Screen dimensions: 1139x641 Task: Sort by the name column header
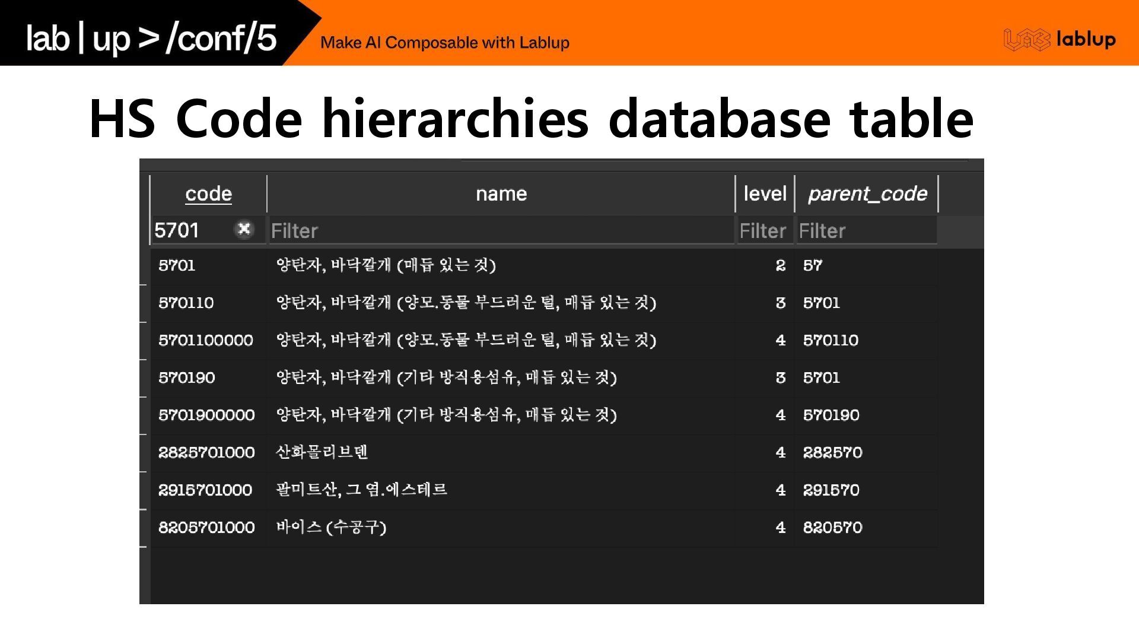(x=501, y=194)
